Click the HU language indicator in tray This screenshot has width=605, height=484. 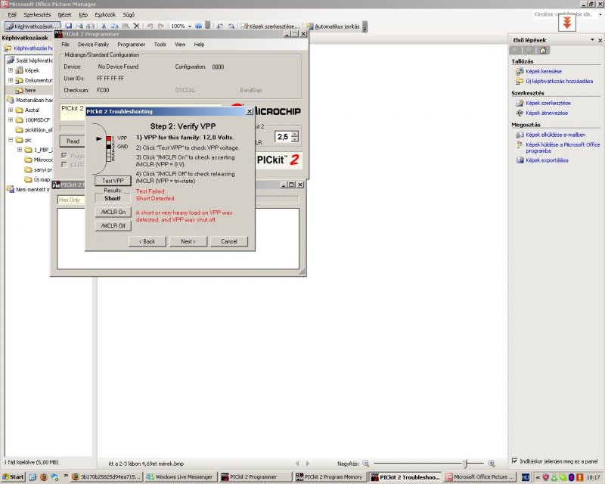pyautogui.click(x=525, y=477)
